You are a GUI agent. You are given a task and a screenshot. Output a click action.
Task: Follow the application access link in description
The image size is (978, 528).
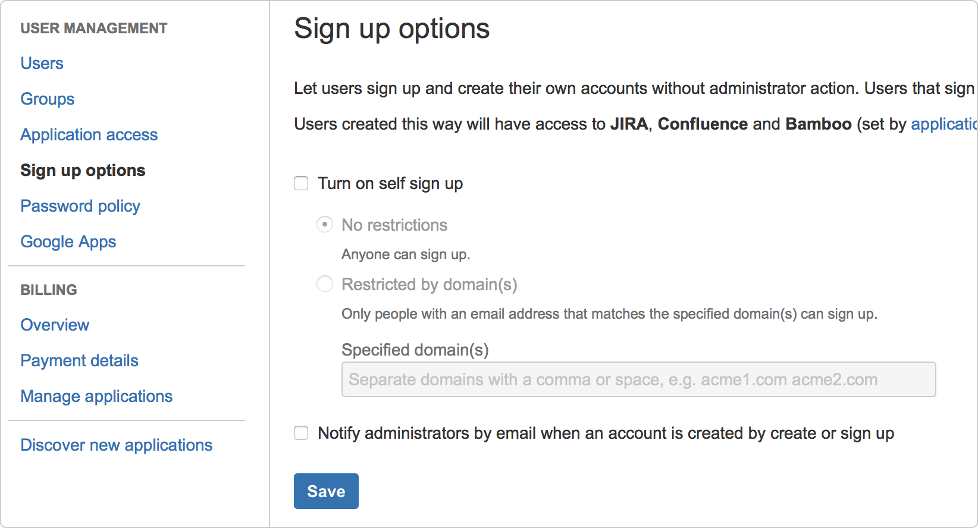(944, 124)
